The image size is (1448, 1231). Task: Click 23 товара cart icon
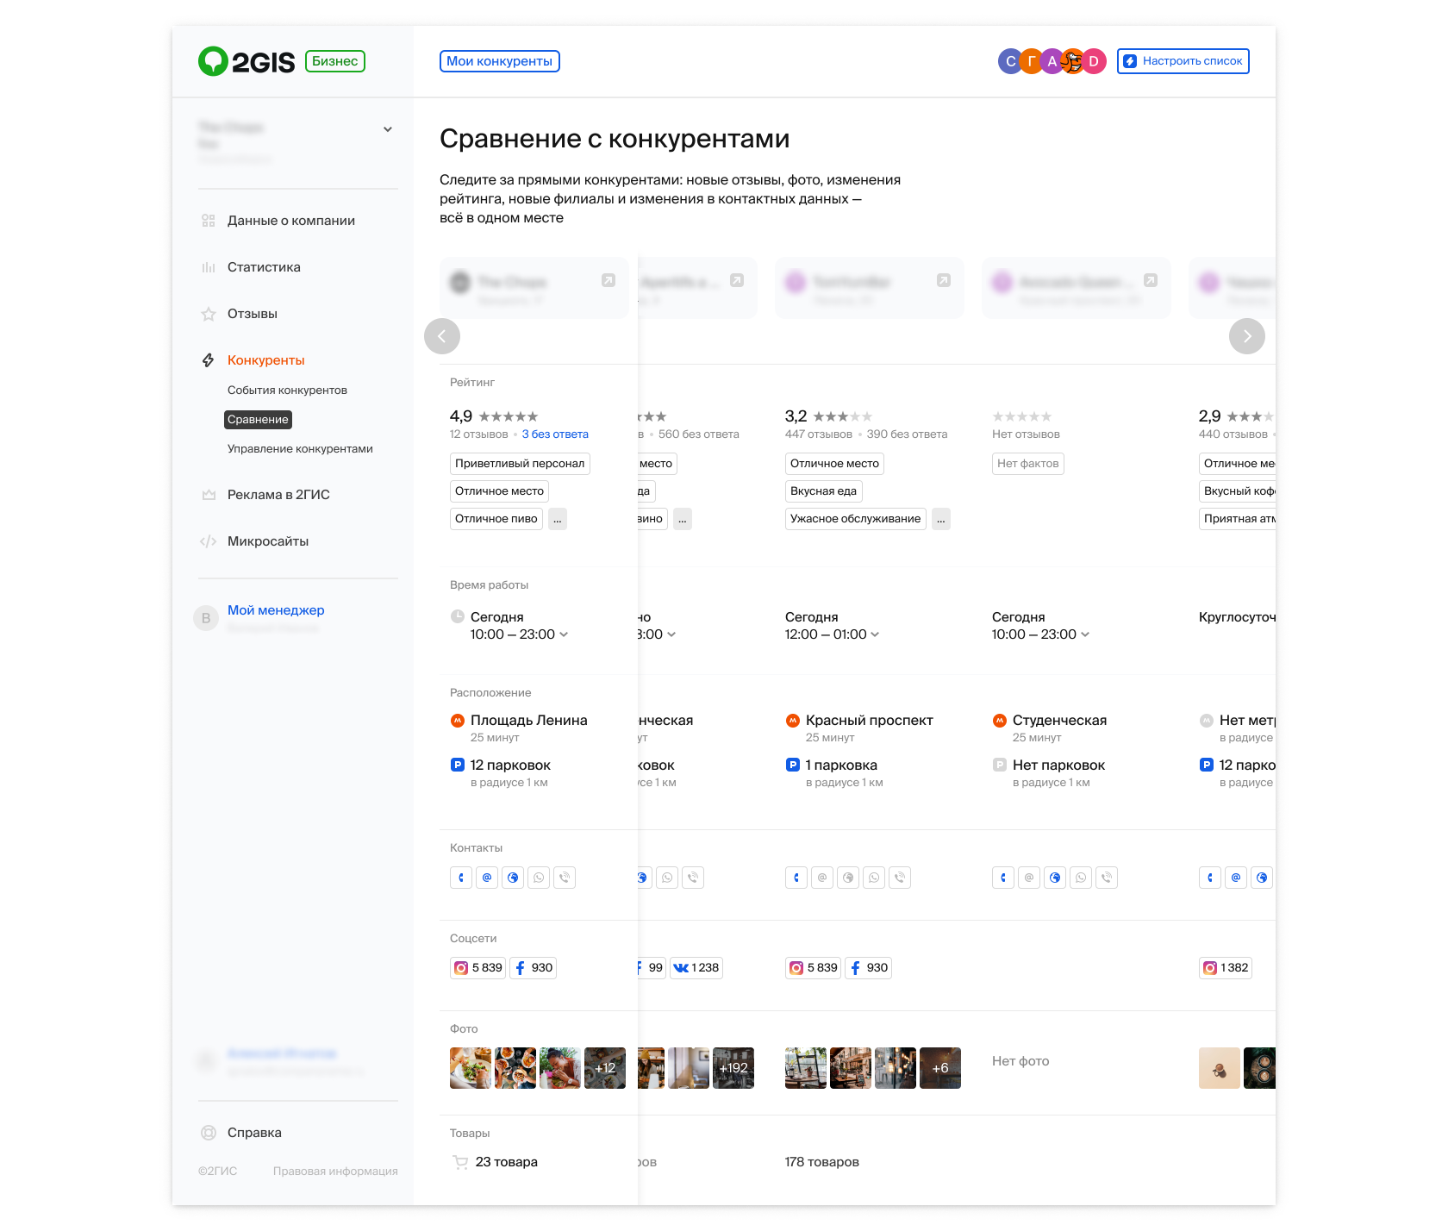tap(460, 1162)
